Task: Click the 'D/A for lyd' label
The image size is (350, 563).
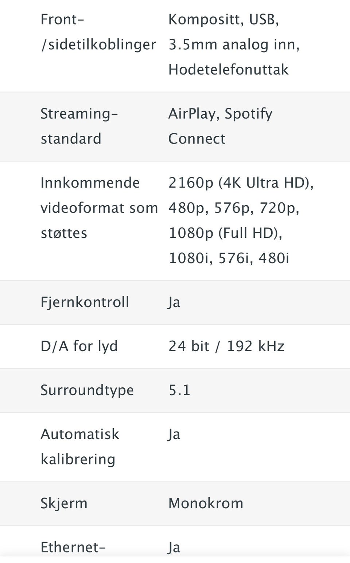Action: coord(79,346)
